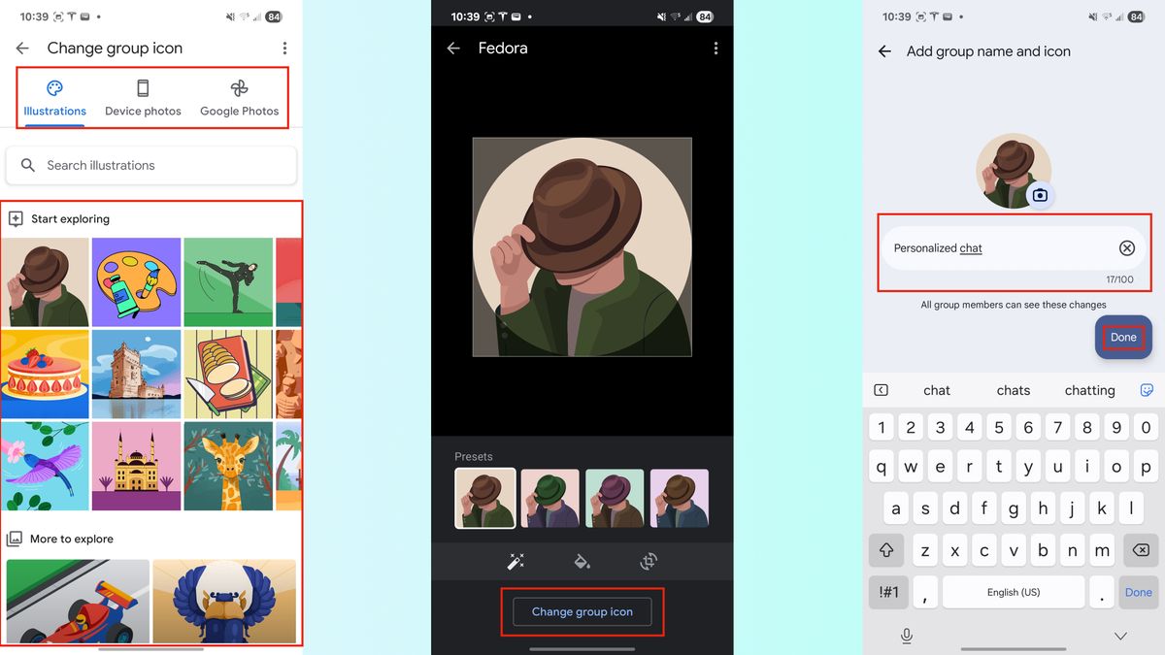Tap the camera icon on group avatar
1165x655 pixels.
(1040, 195)
